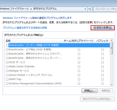This screenshot has width=117, height=110.
Task: Click the shield icon on 設定の変更 button
Action: (x=95, y=28)
